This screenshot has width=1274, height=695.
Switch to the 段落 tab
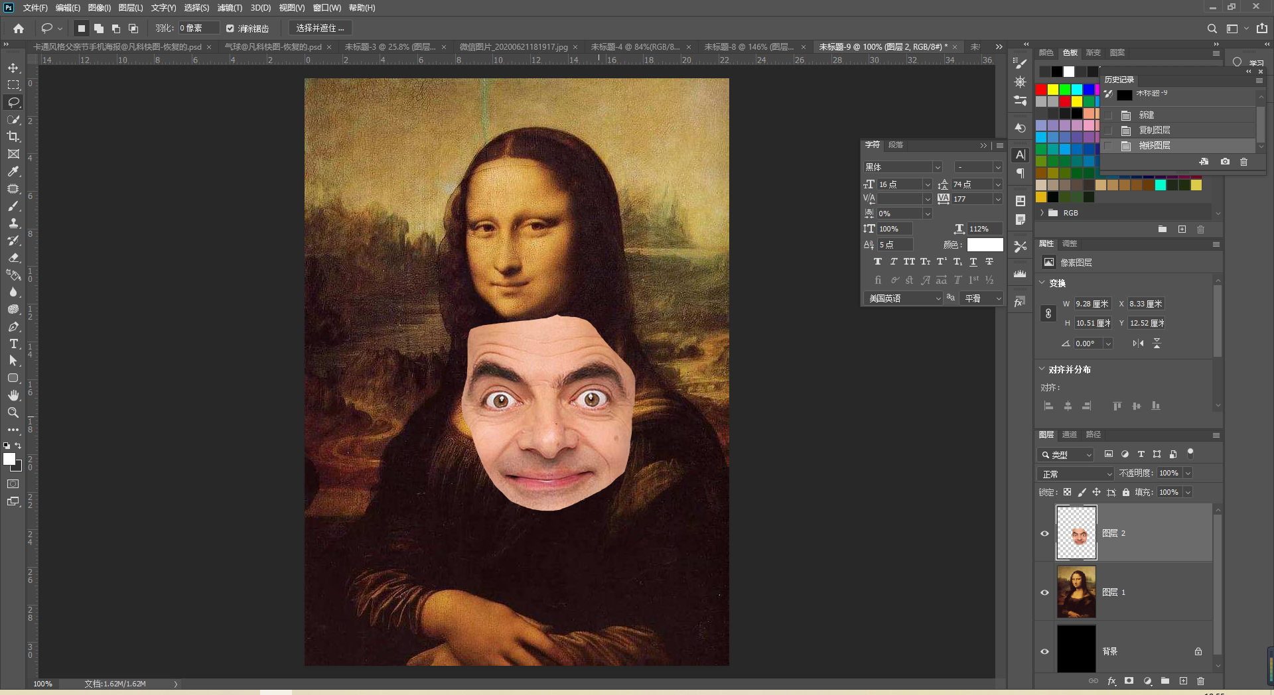(x=896, y=145)
